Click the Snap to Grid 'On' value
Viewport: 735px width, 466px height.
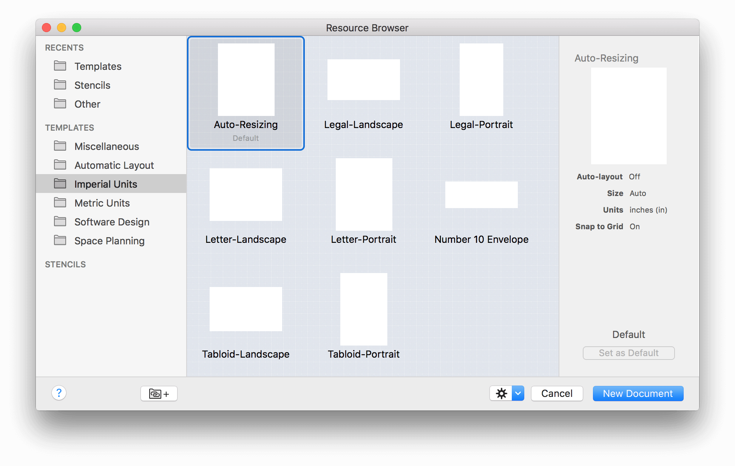tap(635, 227)
